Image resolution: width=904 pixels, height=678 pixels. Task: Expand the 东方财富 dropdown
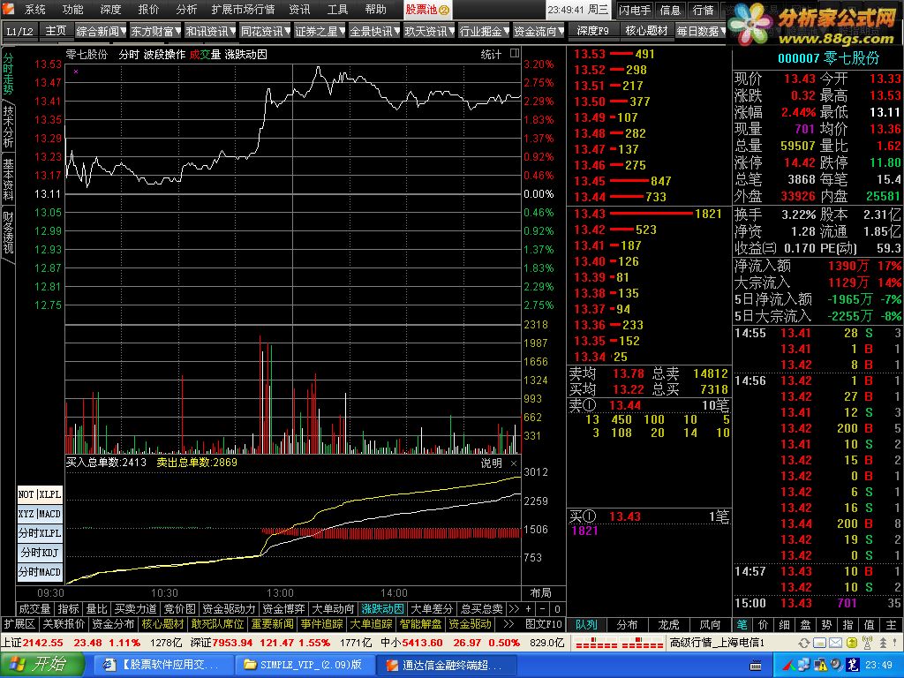click(155, 31)
